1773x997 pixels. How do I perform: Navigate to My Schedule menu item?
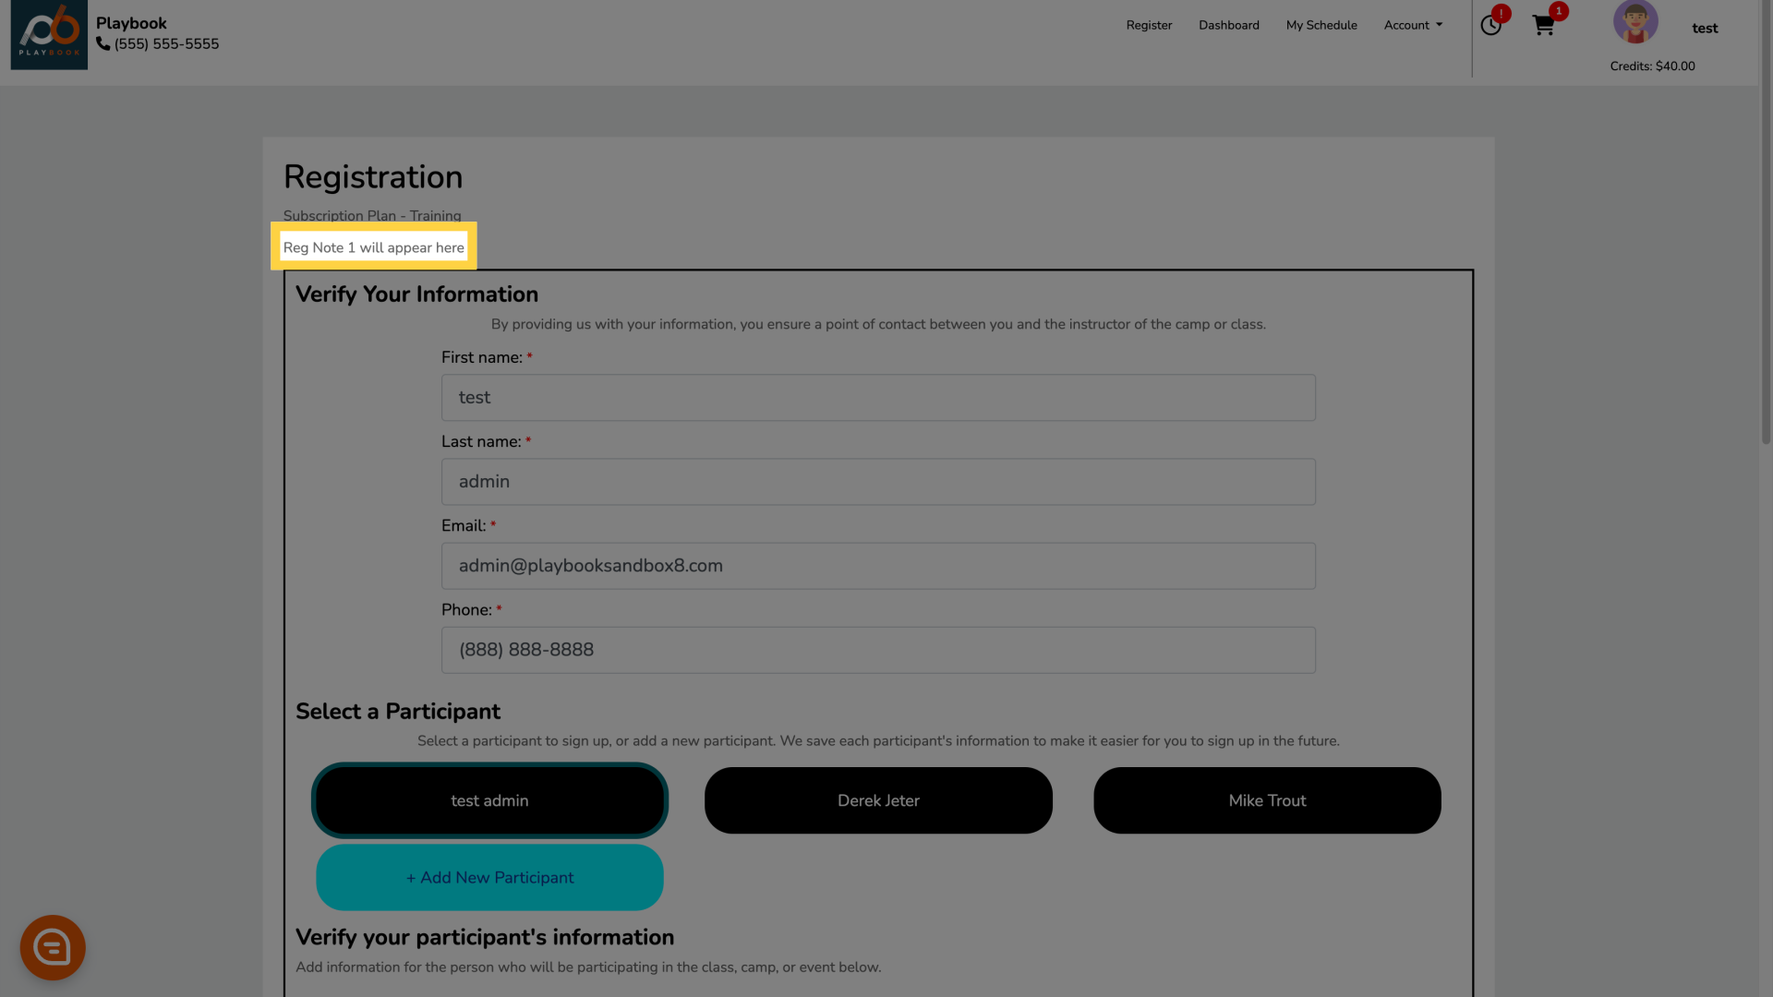[1321, 24]
